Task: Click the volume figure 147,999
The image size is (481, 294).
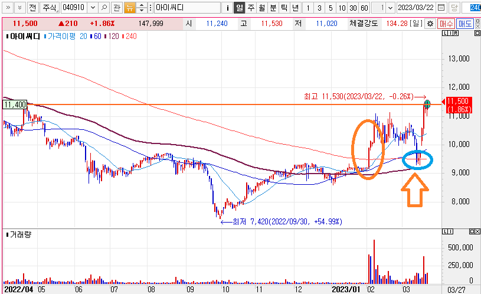Action: (150, 24)
